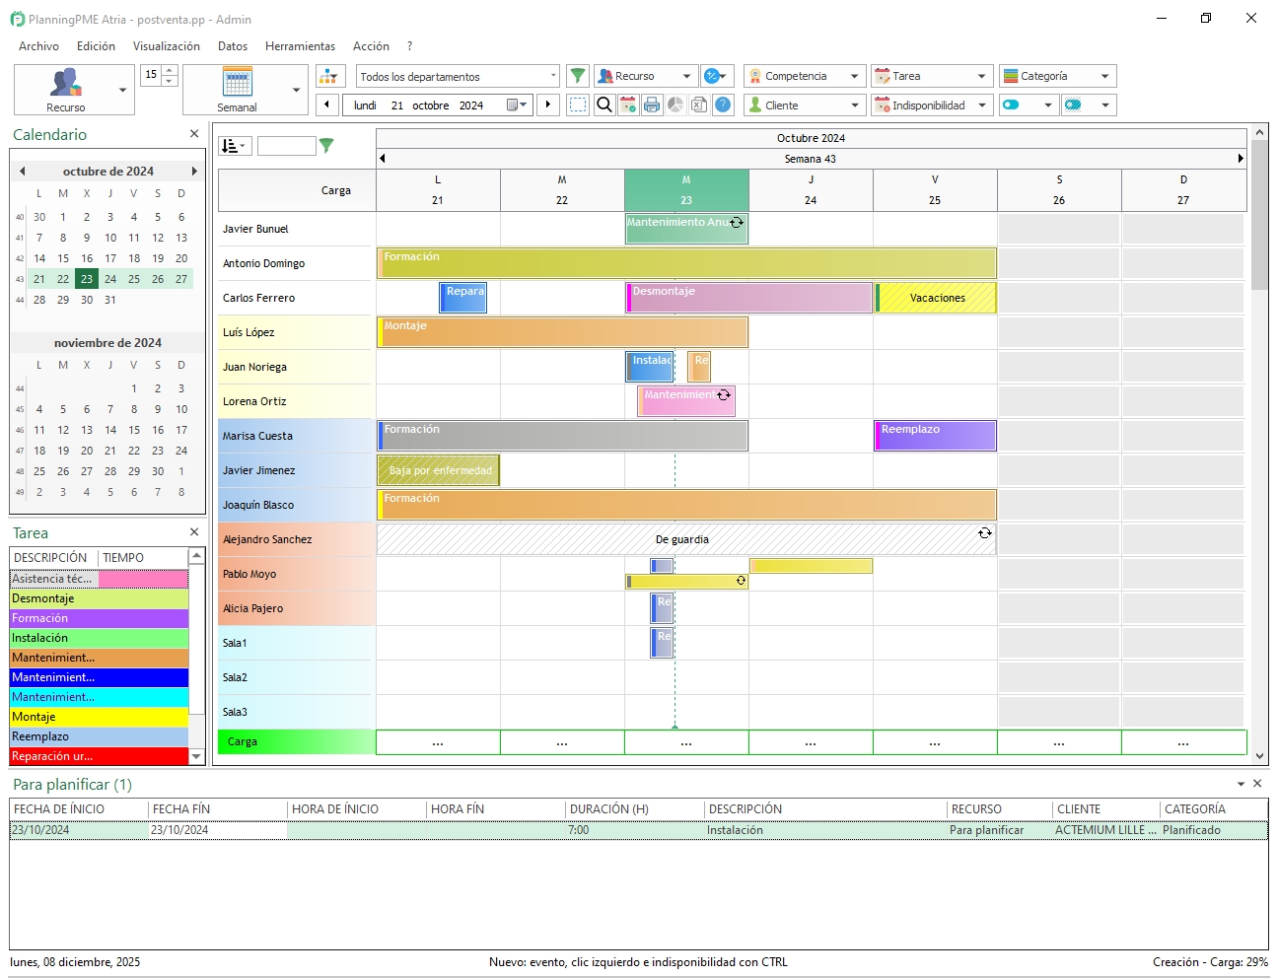Click recurrence icon on De guardia event
This screenshot has width=1278, height=978.
coord(984,532)
